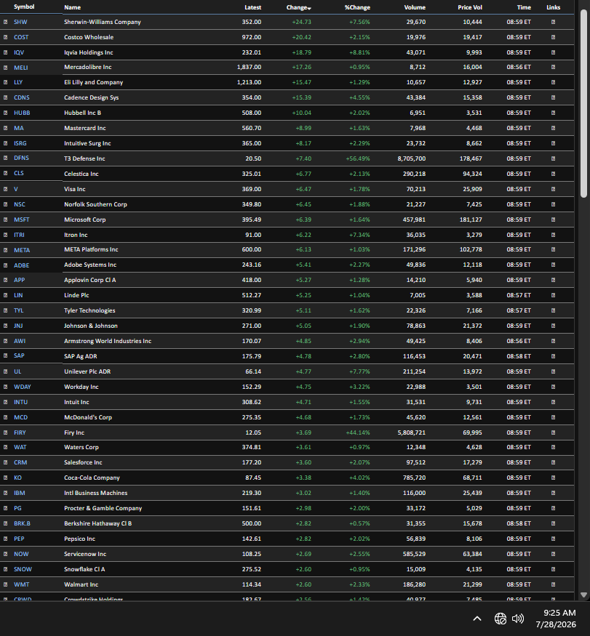Open the IQV symbol link
The height and width of the screenshot is (636, 590).
point(19,52)
